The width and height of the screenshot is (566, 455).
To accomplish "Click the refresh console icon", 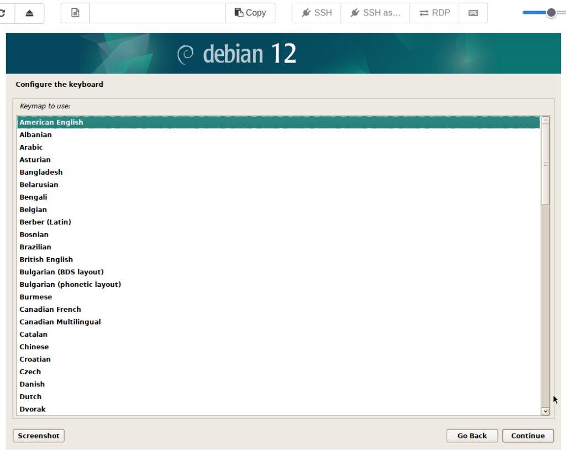I will click(4, 13).
